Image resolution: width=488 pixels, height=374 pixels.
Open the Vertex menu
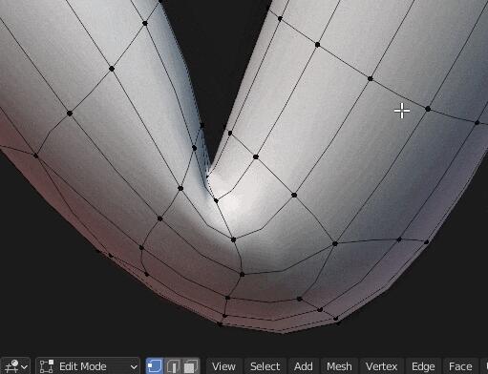point(381,366)
